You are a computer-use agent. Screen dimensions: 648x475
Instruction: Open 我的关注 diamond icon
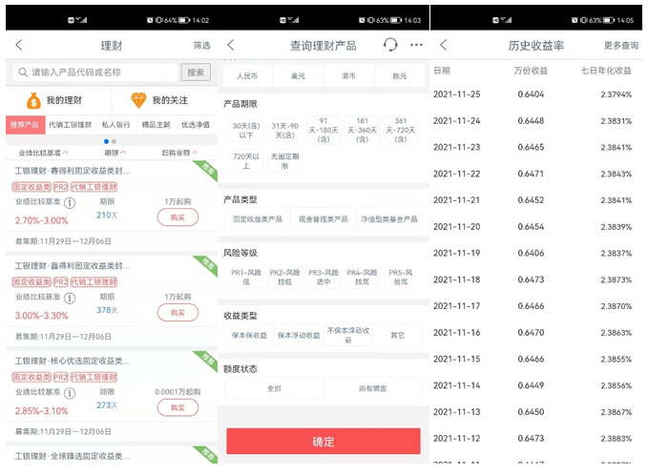coord(138,100)
